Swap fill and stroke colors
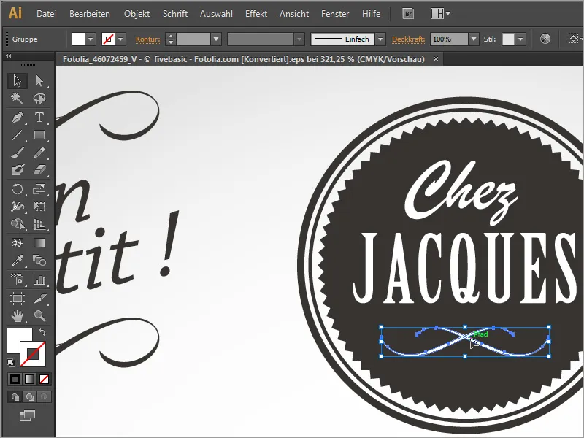This screenshot has height=438, width=584. click(x=42, y=332)
